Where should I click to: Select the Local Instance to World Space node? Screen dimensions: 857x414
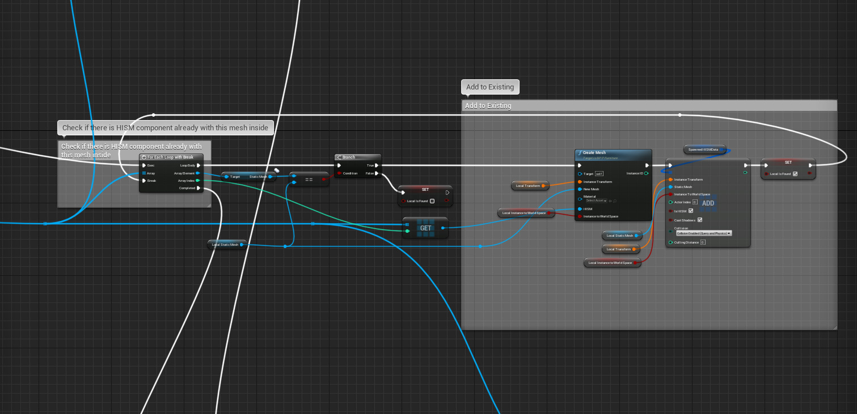pos(525,212)
